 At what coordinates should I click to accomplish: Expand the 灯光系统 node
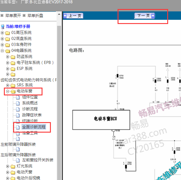7,166
